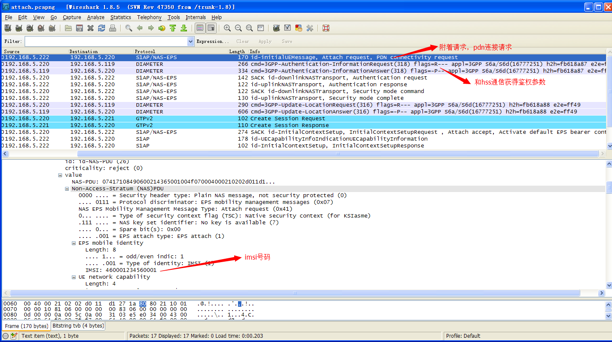
Task: Start a new live capture icon
Action: click(30, 28)
